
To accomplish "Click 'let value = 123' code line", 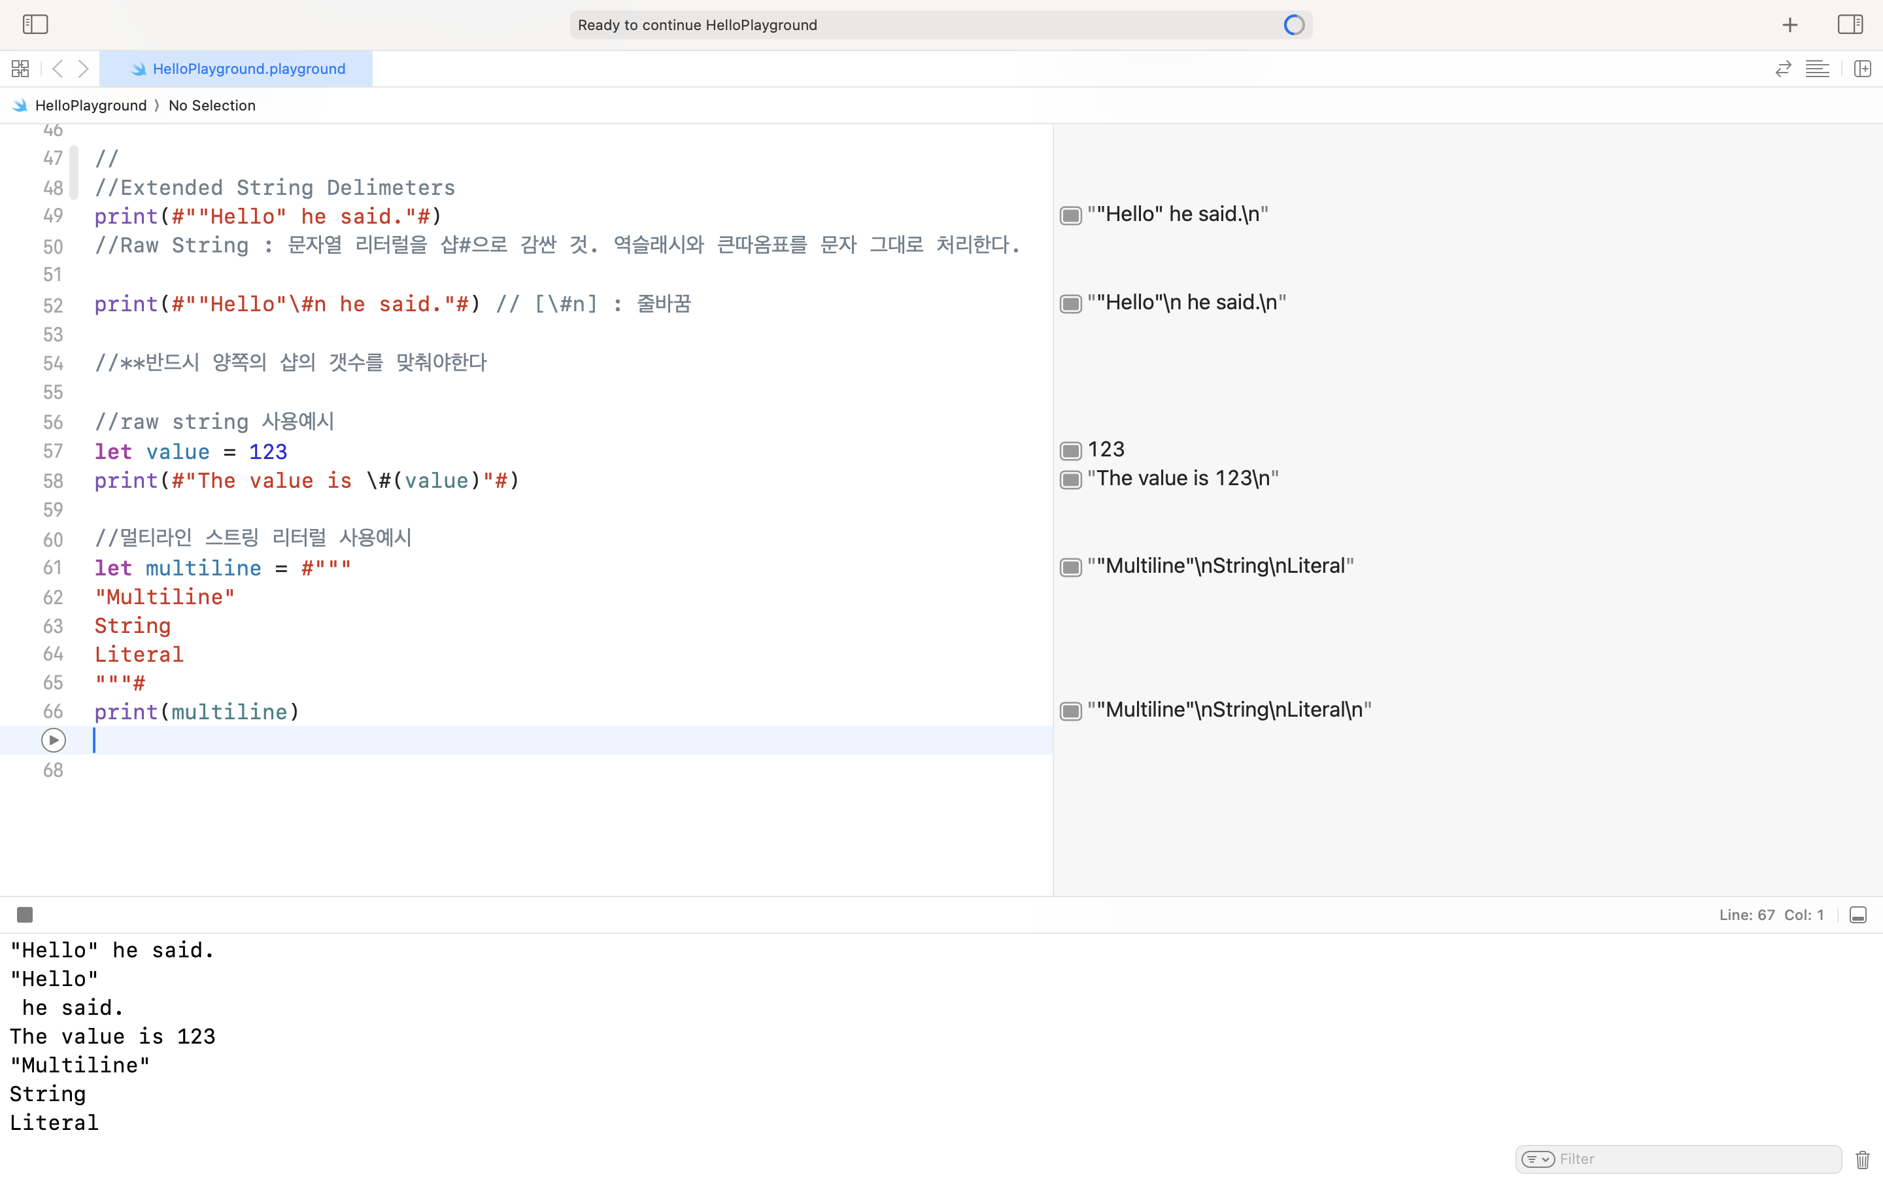I will coord(191,451).
